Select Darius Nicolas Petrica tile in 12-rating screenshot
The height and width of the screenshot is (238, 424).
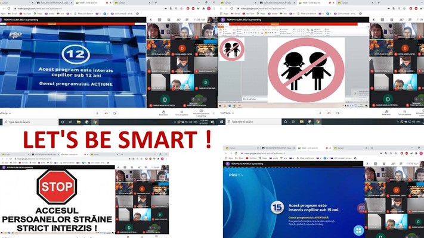click(x=165, y=99)
